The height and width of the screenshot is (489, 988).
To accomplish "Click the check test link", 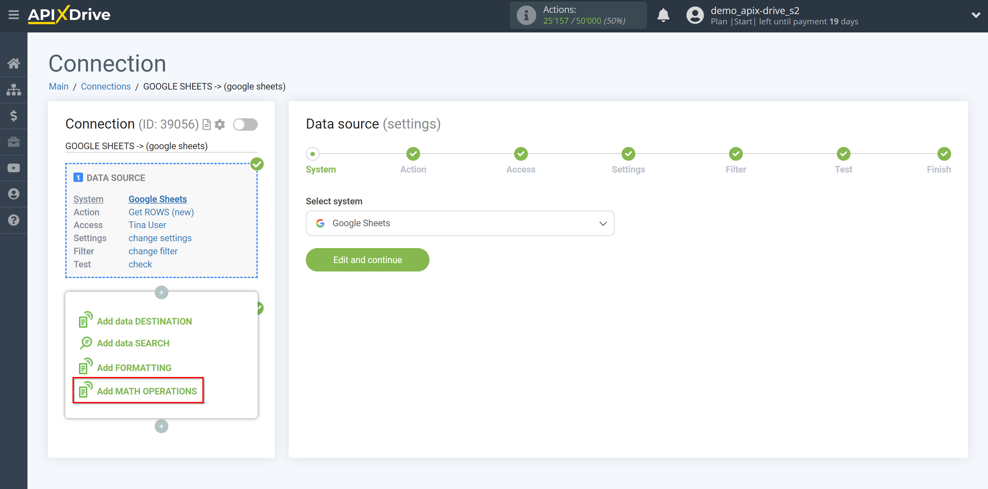I will [x=140, y=264].
